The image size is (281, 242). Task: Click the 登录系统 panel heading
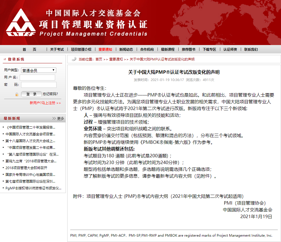click(x=16, y=59)
